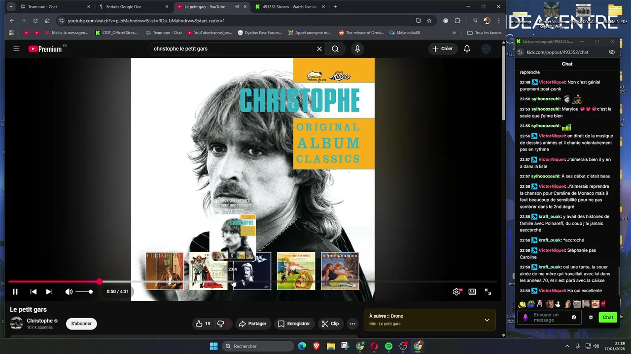631x354 pixels.
Task: Like the video with thumbs-up
Action: pyautogui.click(x=203, y=324)
